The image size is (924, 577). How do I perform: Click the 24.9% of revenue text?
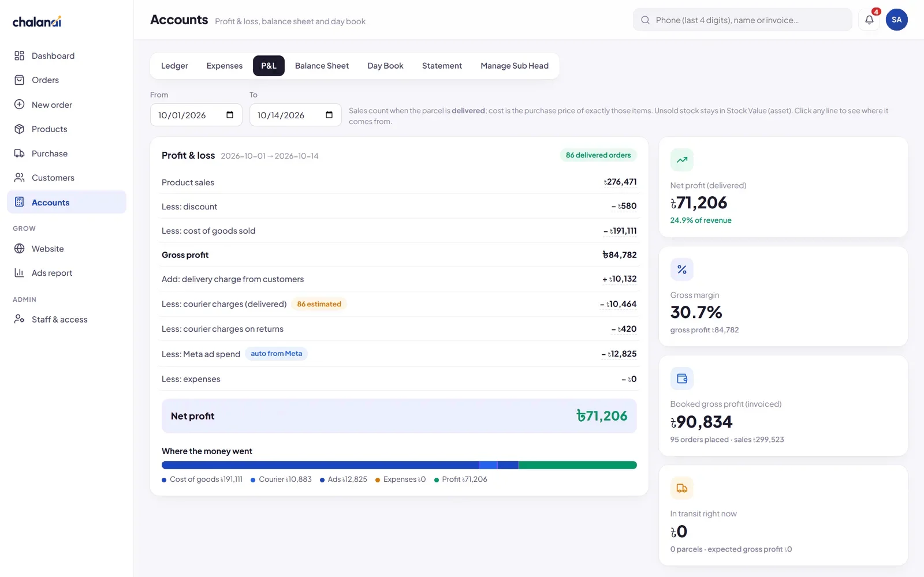pos(701,220)
